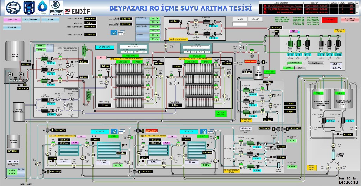Click the LOGOUT button

coord(255,19)
